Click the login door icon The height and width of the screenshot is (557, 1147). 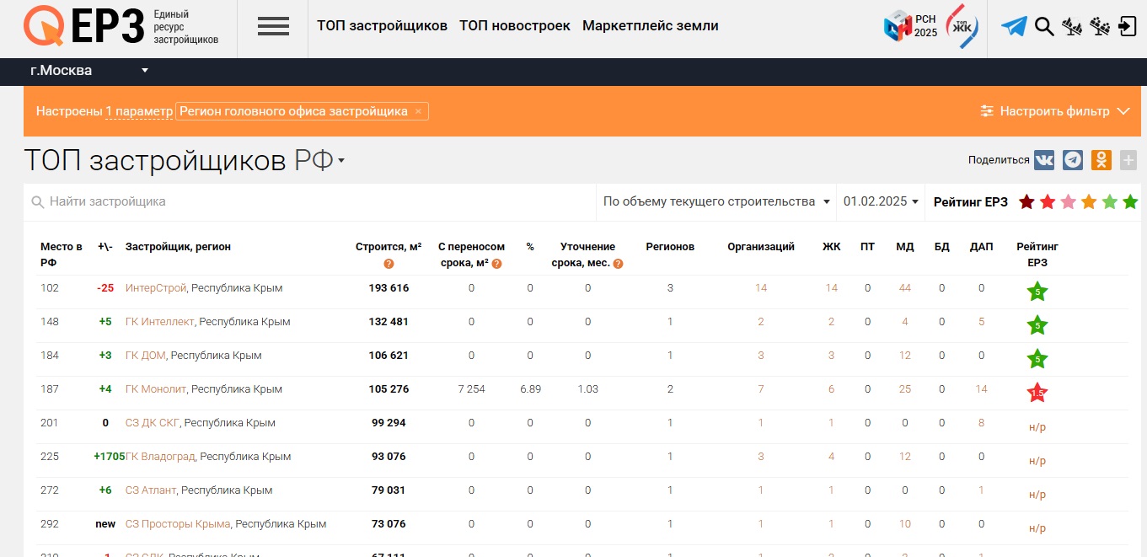tap(1127, 26)
